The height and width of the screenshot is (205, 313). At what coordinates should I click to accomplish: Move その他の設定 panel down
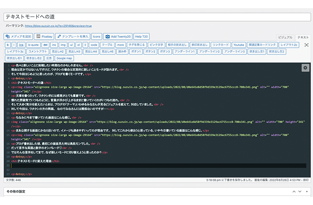click(x=300, y=191)
